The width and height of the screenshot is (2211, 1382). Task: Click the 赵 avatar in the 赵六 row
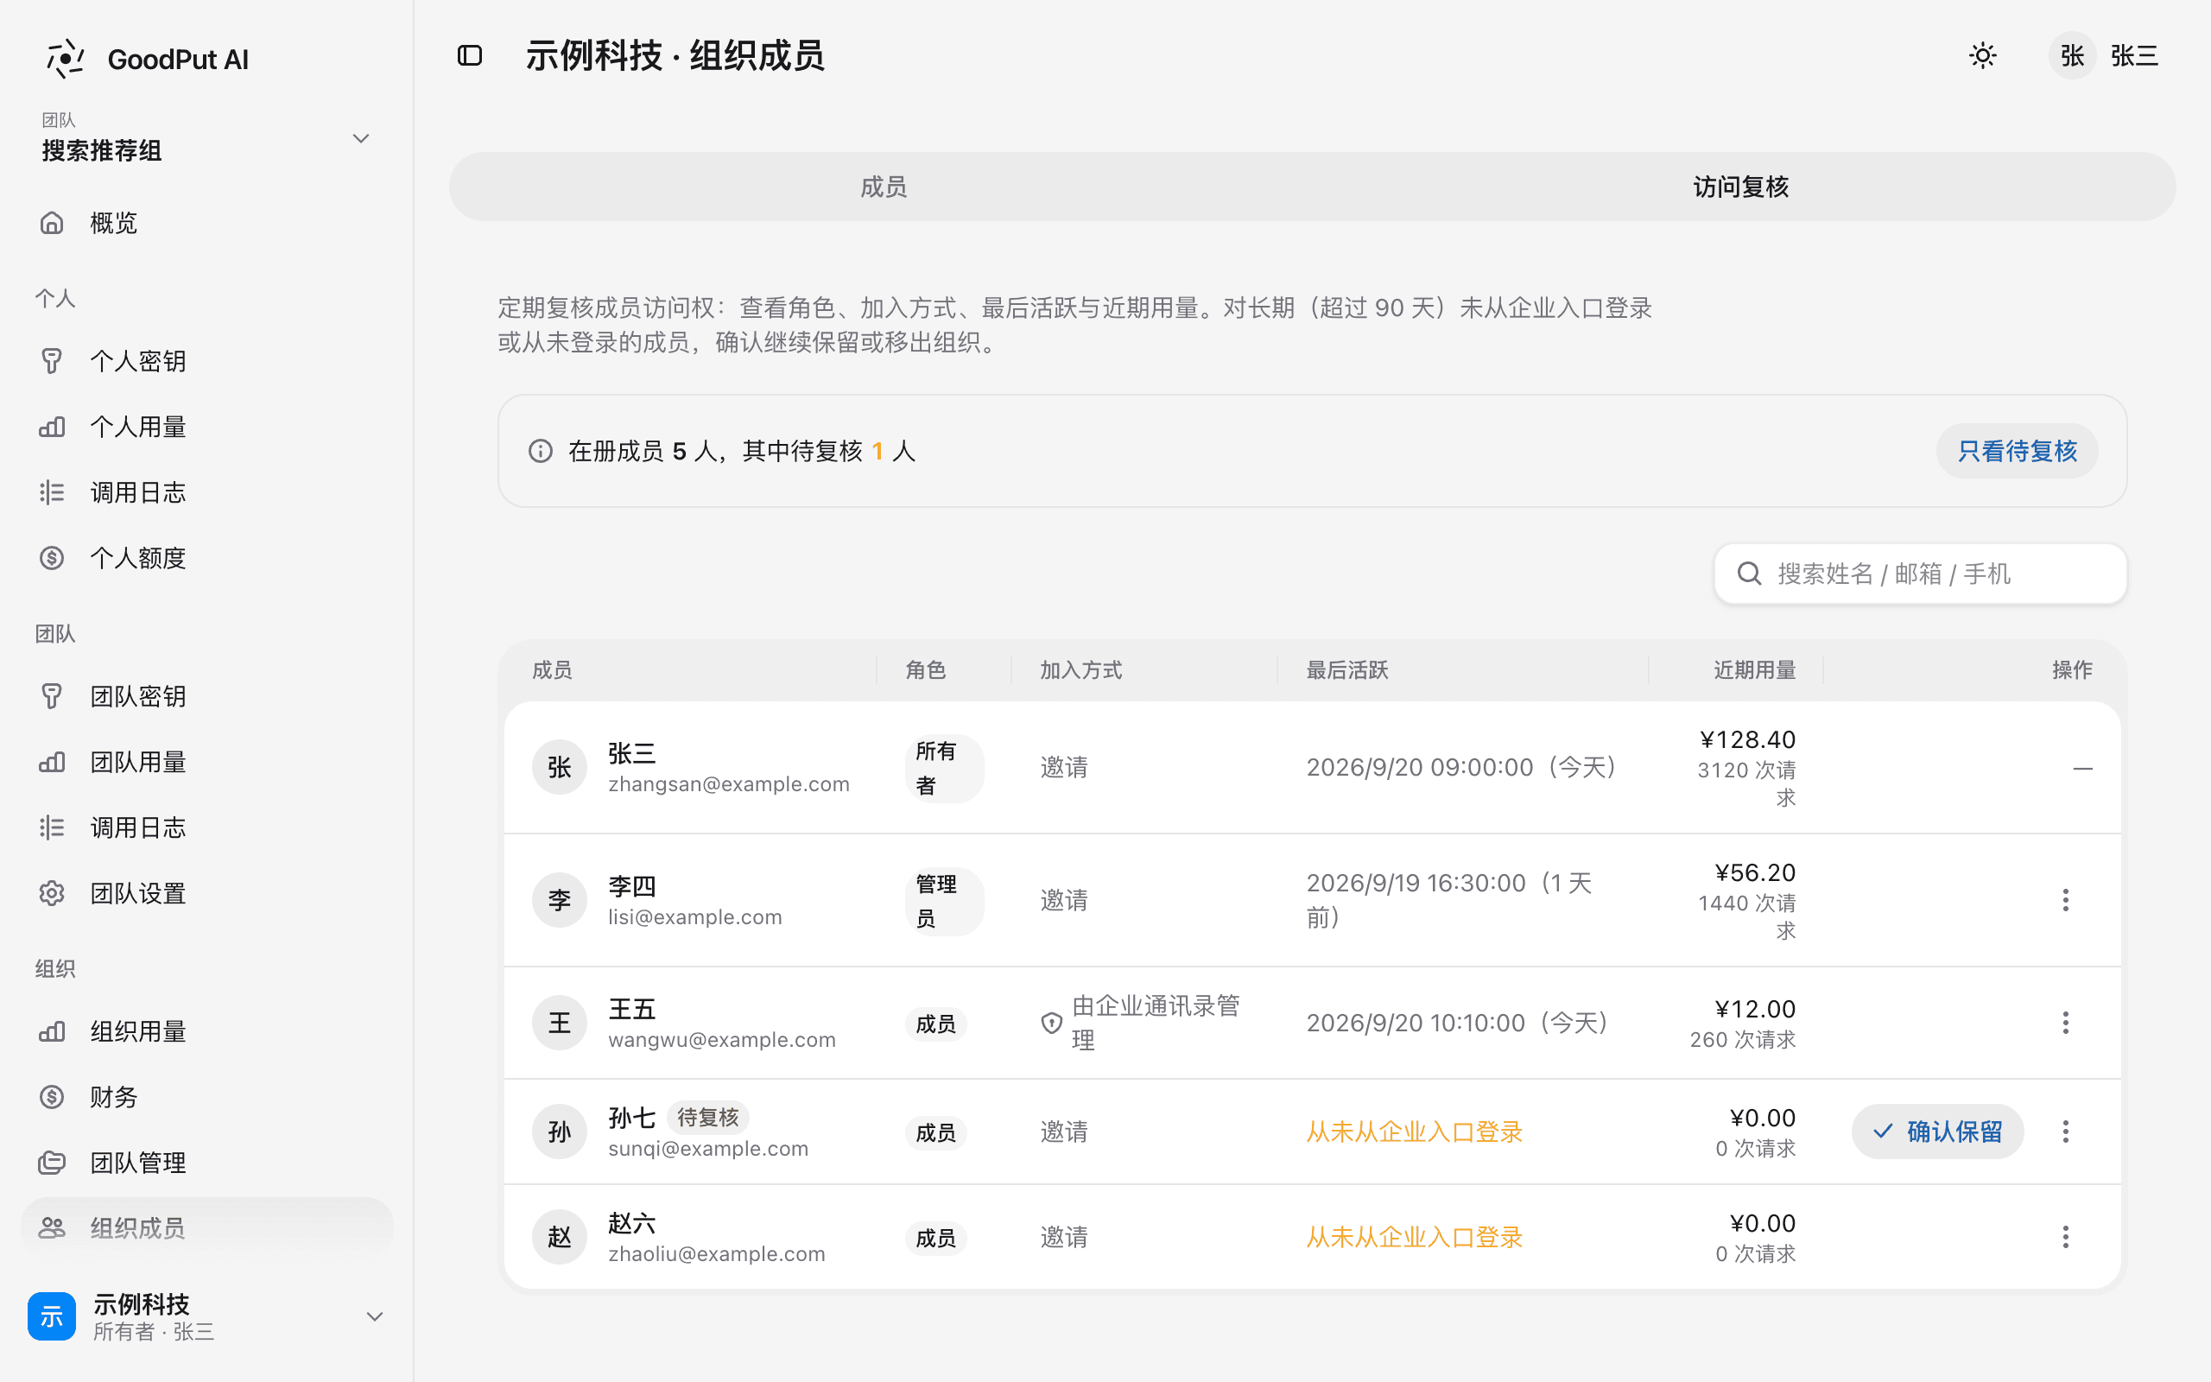coord(559,1238)
